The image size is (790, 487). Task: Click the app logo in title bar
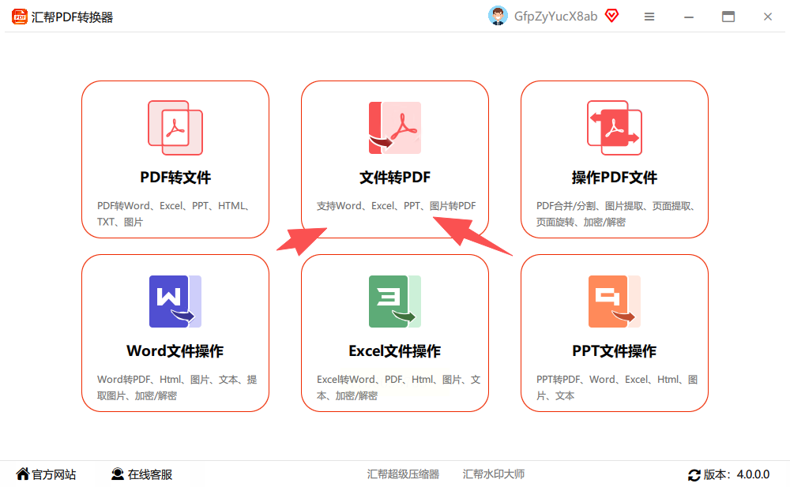(x=20, y=17)
